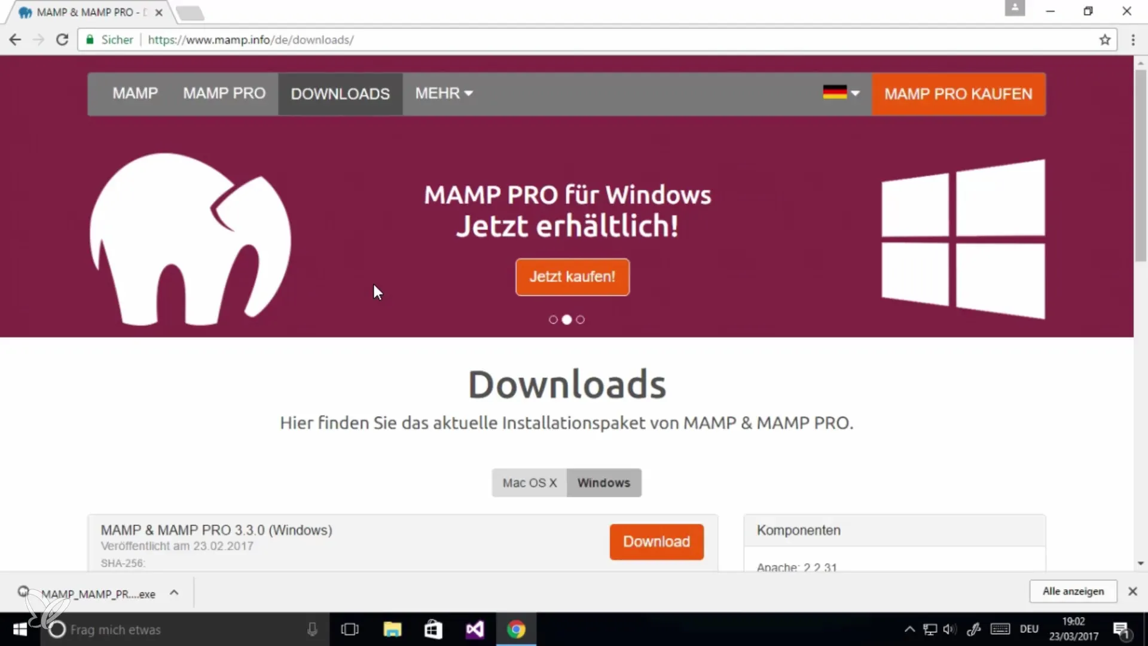Viewport: 1148px width, 646px height.
Task: Click the orange Download button
Action: click(657, 542)
